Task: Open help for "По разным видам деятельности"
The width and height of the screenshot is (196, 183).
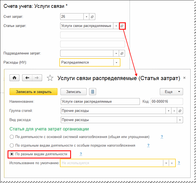Action: coord(81,154)
